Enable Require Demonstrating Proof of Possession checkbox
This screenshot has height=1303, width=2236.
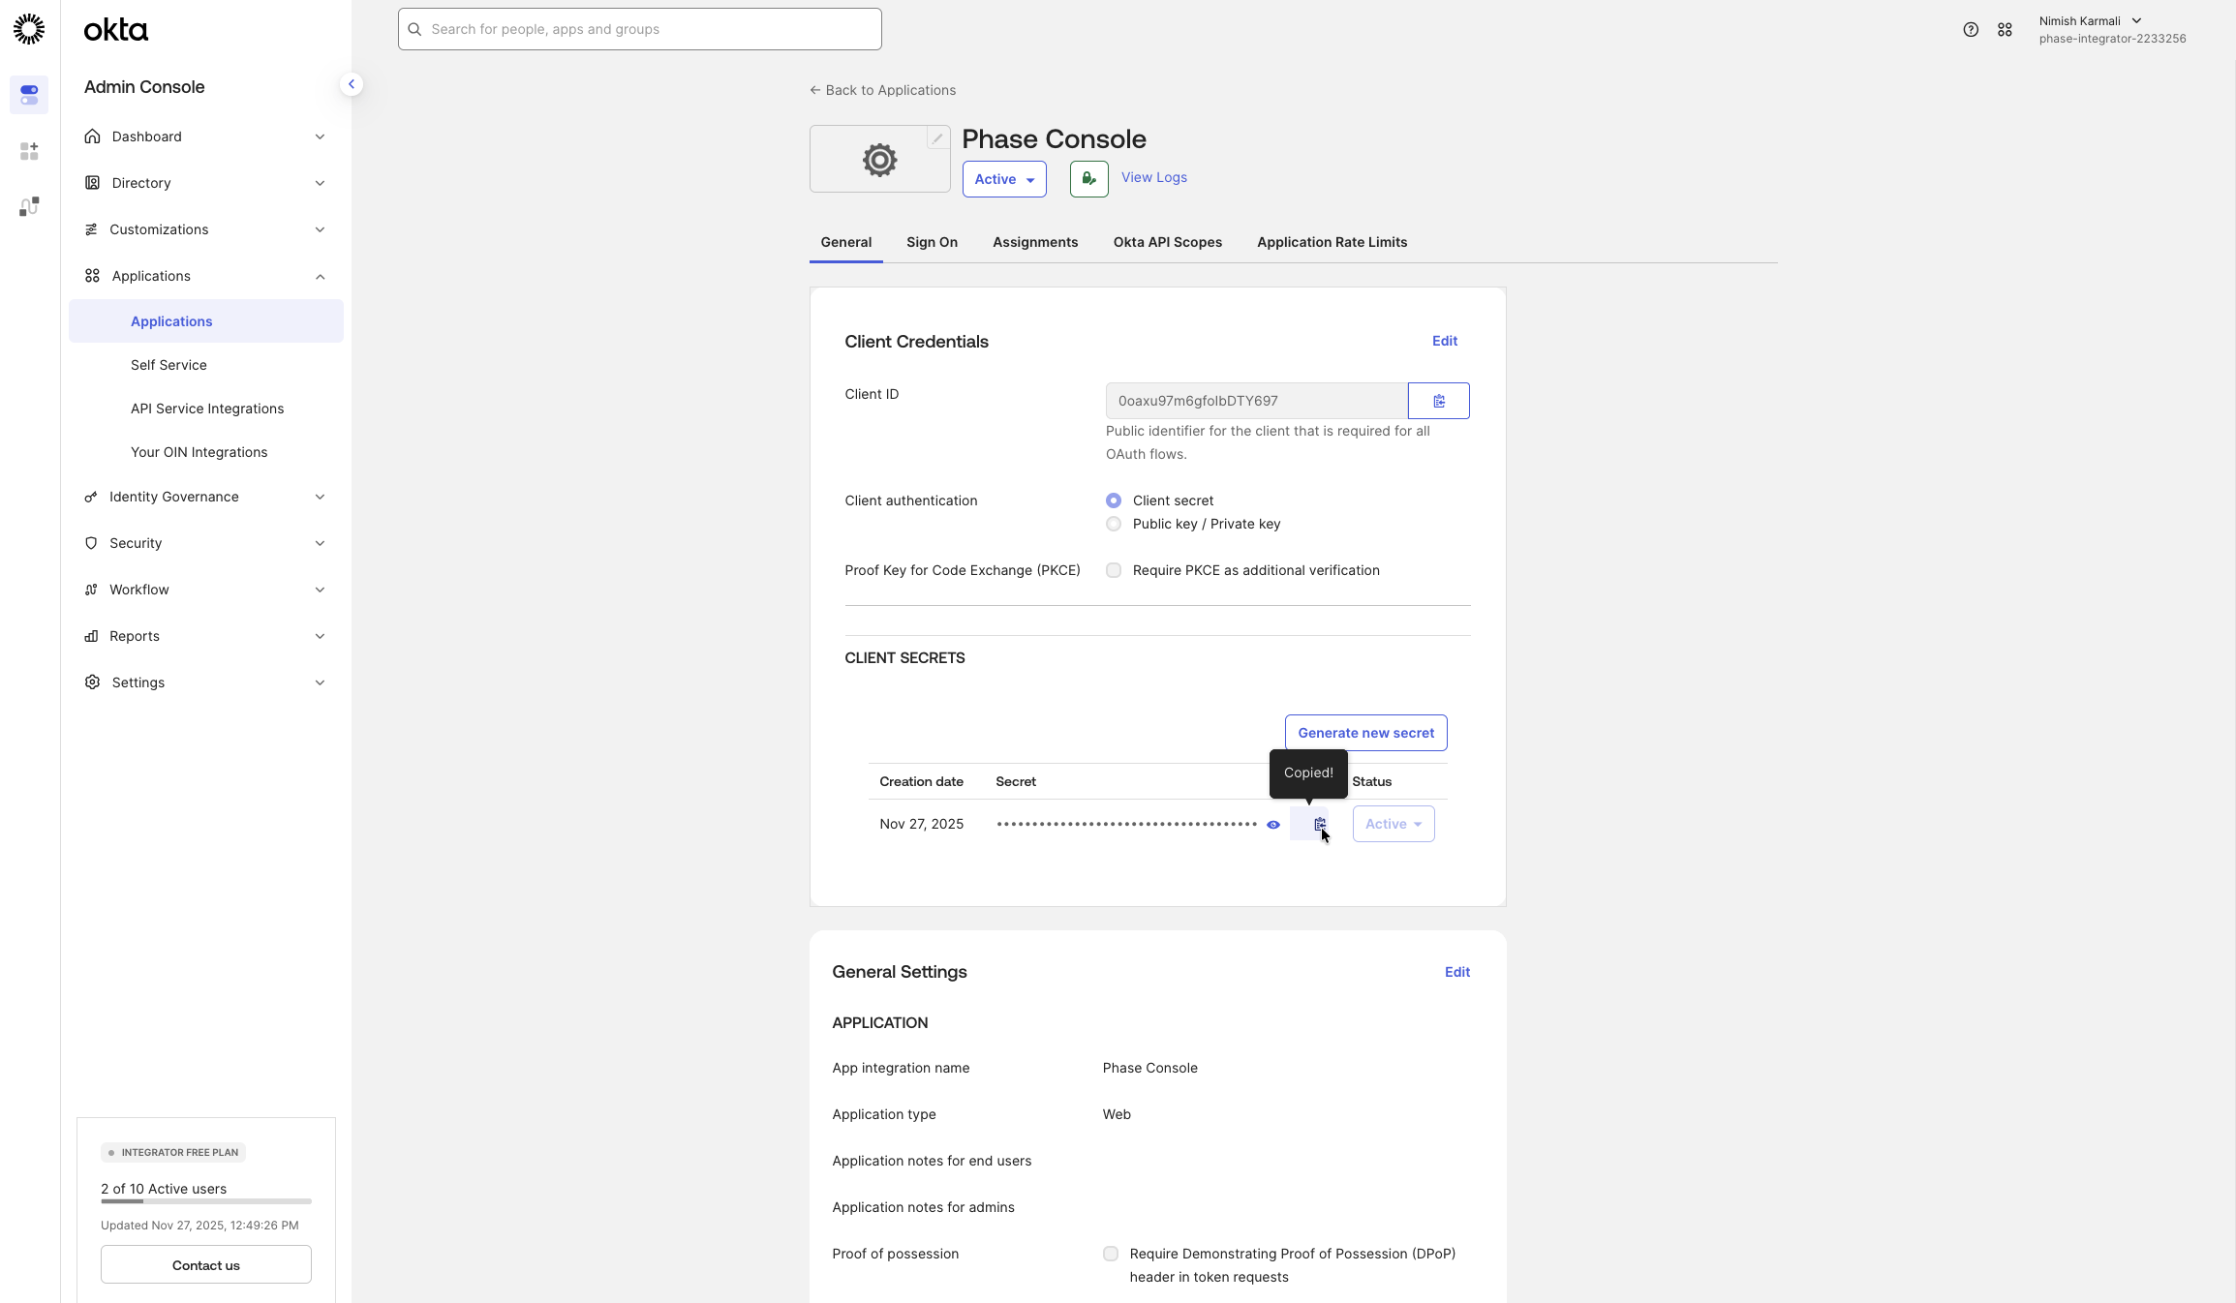(x=1111, y=1254)
